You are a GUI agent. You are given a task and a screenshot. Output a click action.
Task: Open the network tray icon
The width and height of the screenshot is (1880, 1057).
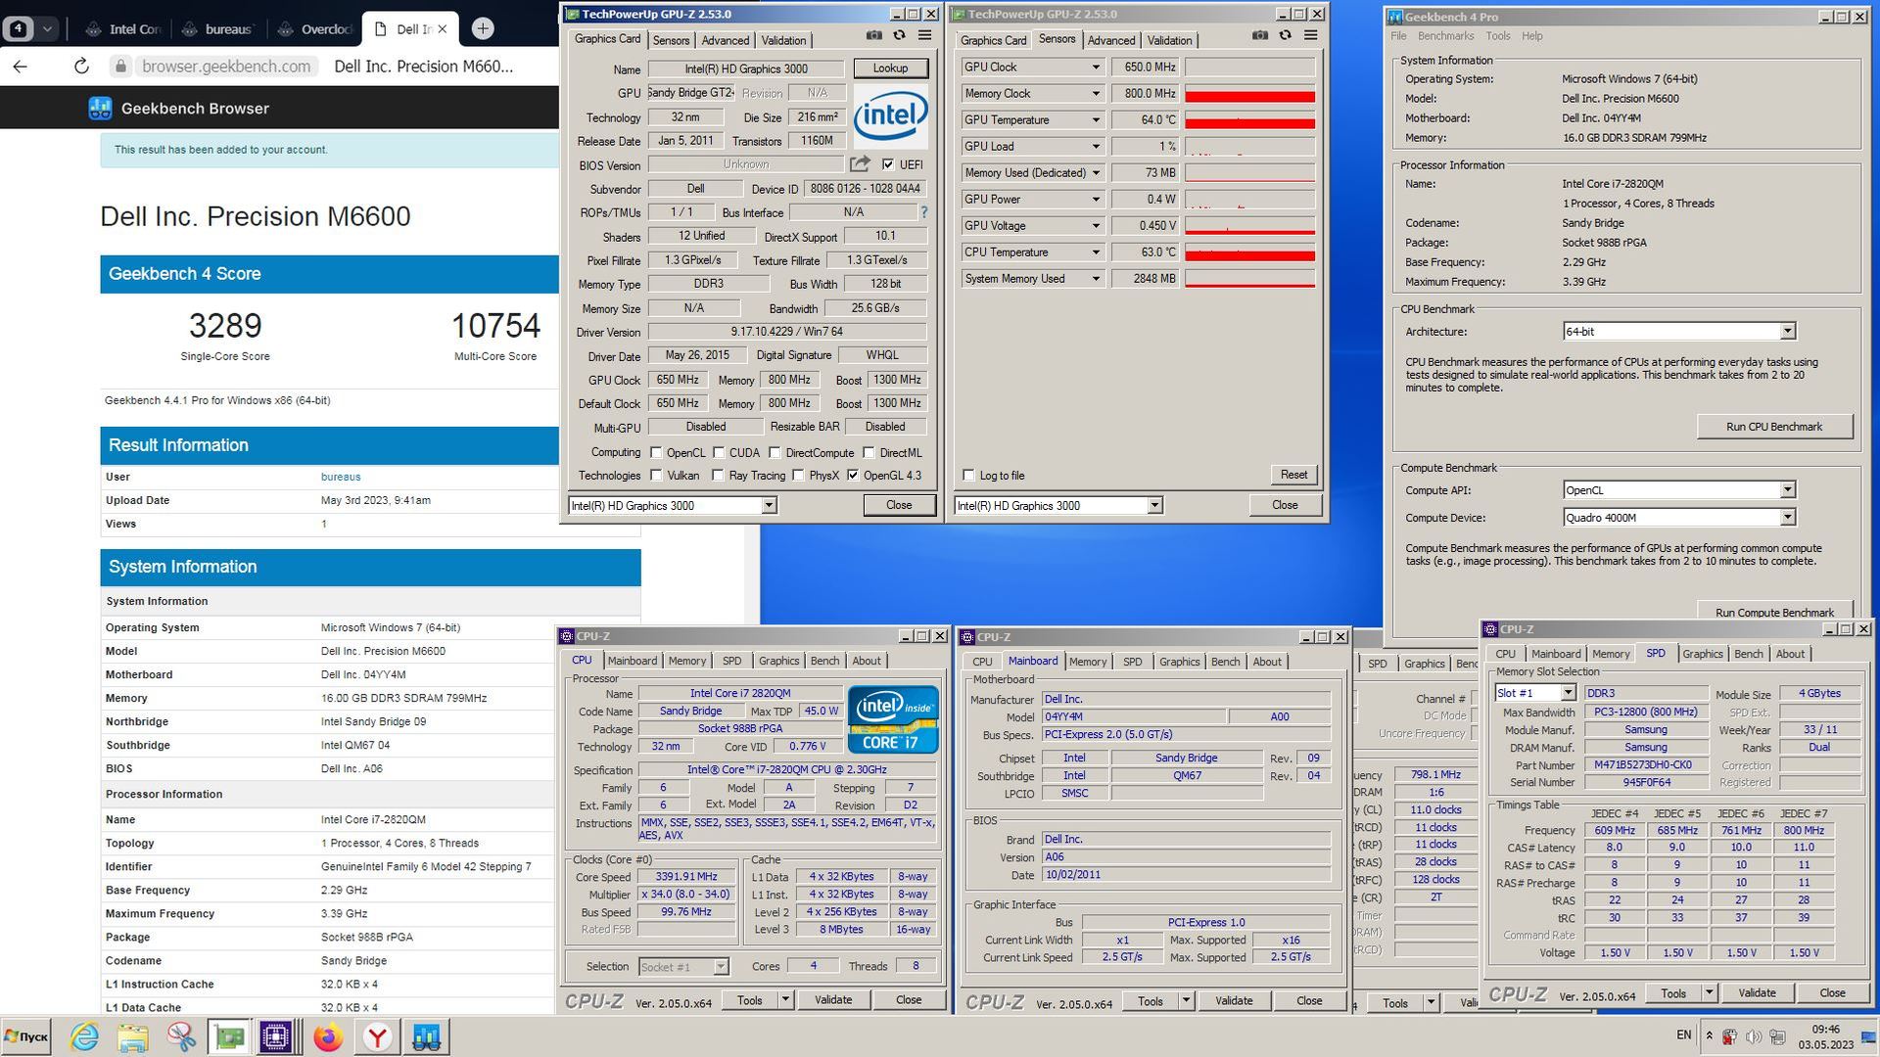click(1777, 1036)
